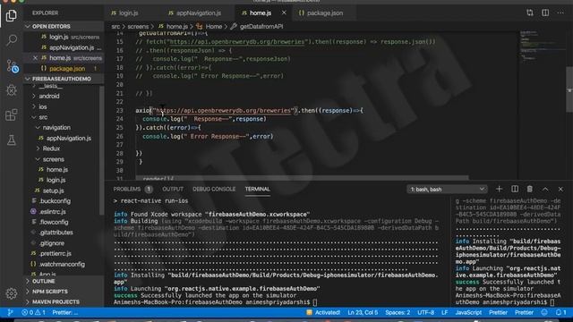Open the Source Control view icon
The height and width of the screenshot is (322, 573).
[12, 66]
